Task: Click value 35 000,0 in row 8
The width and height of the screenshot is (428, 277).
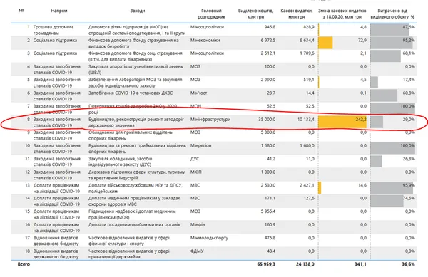Action: pos(267,120)
